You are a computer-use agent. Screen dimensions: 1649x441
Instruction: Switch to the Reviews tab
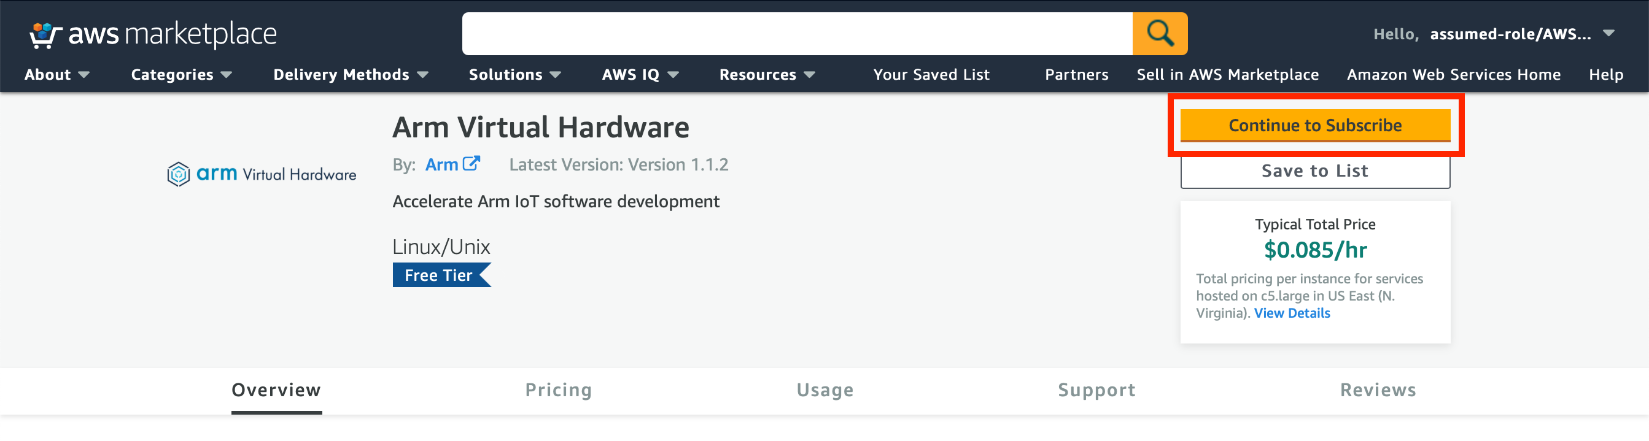coord(1378,390)
